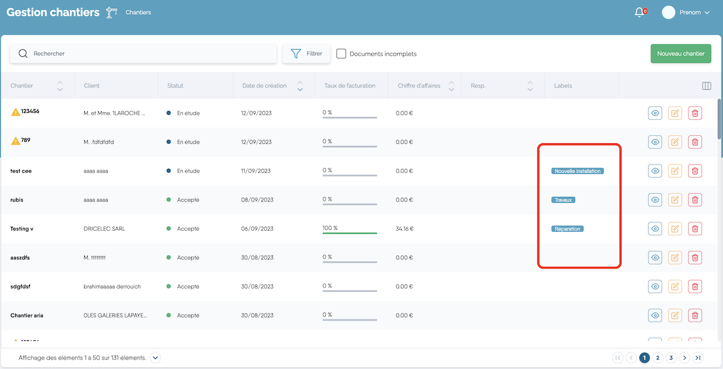Click the 'Nouveau chantier' button
723x369 pixels.
(680, 54)
